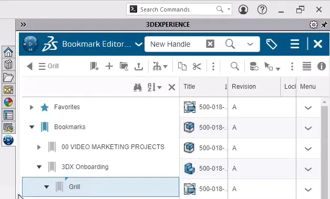The width and height of the screenshot is (330, 199).
Task: Click the vertical scrollbar in table
Action: pyautogui.click(x=324, y=152)
